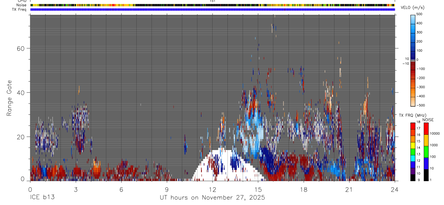Click the 9 UT hour tick label

167,189
